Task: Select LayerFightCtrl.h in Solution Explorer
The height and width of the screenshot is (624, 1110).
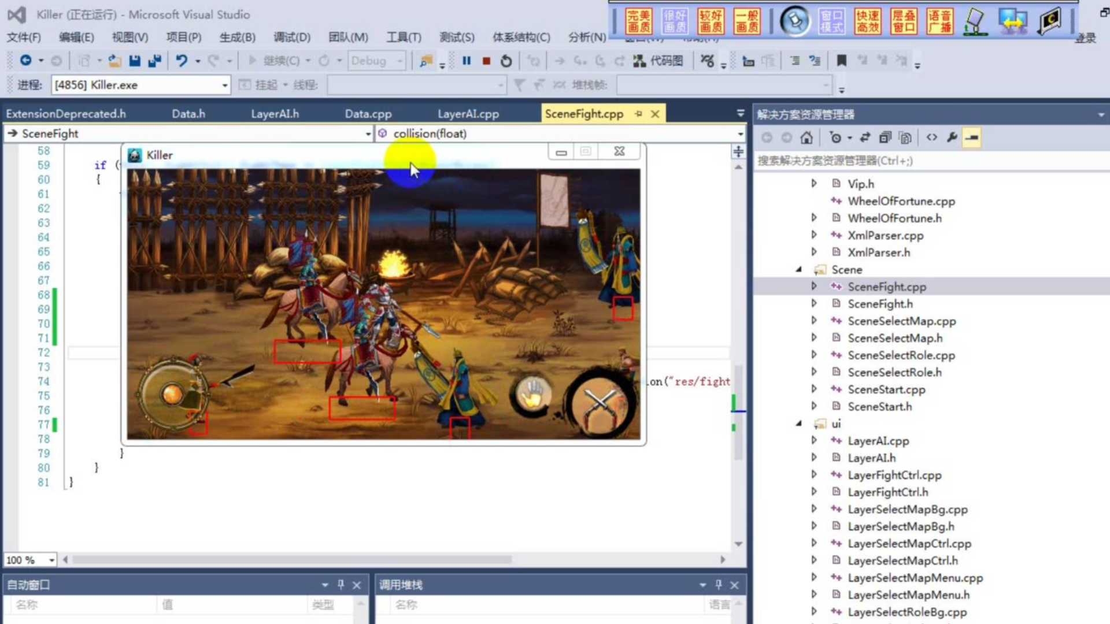Action: click(887, 492)
